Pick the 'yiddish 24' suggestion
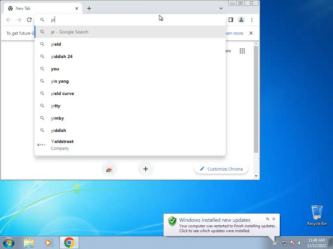 pyautogui.click(x=130, y=56)
